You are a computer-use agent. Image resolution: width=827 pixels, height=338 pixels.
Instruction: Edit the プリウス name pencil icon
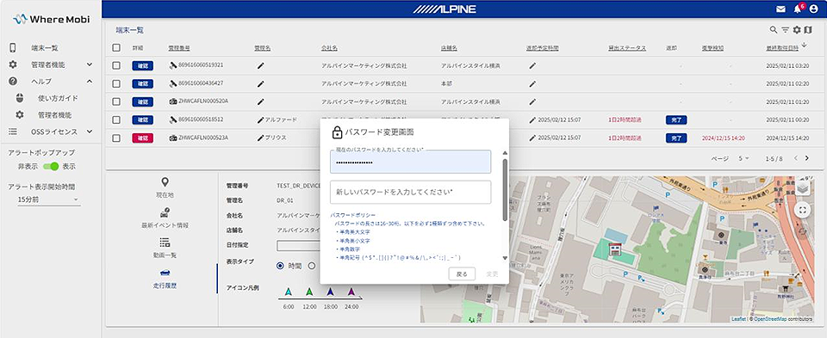pyautogui.click(x=260, y=138)
